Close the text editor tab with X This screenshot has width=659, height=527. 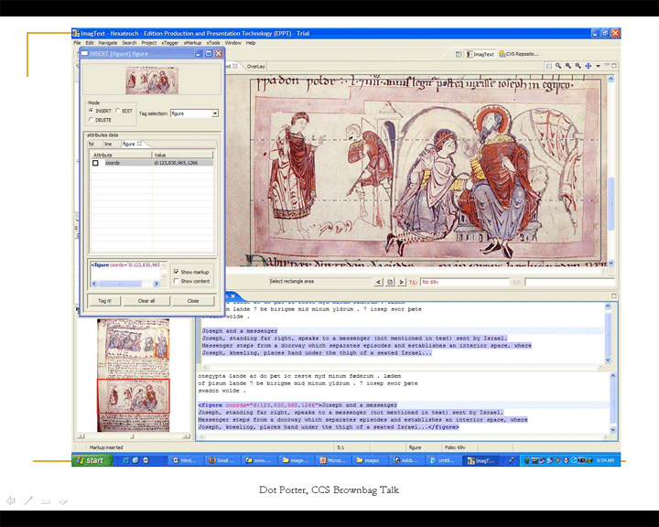[x=232, y=296]
